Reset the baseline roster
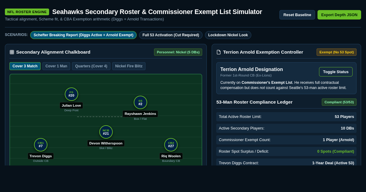This screenshot has width=366, height=192. coord(297,15)
